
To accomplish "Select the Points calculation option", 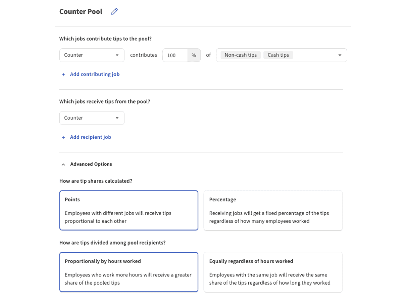I will (x=128, y=210).
